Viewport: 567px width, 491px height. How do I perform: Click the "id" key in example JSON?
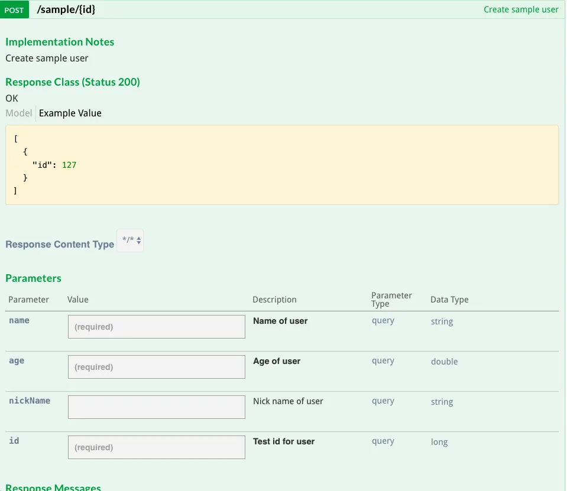click(42, 165)
